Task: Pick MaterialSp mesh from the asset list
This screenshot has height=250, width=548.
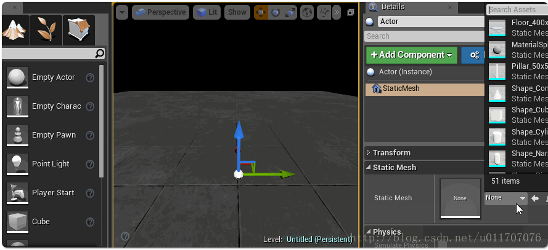Action: (517, 50)
